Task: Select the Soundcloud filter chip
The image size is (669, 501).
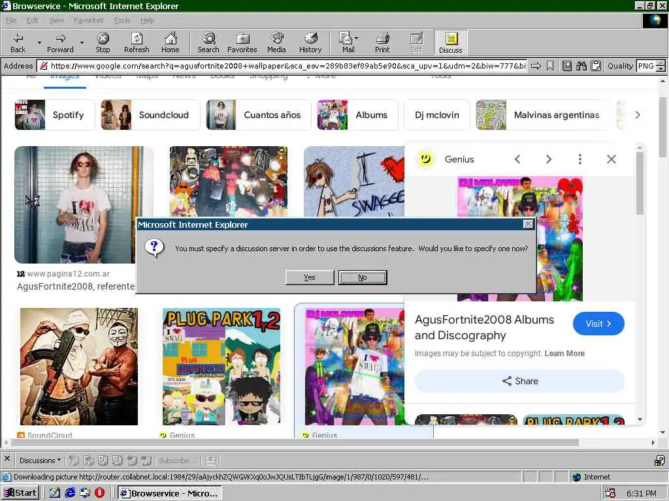Action: (x=150, y=115)
